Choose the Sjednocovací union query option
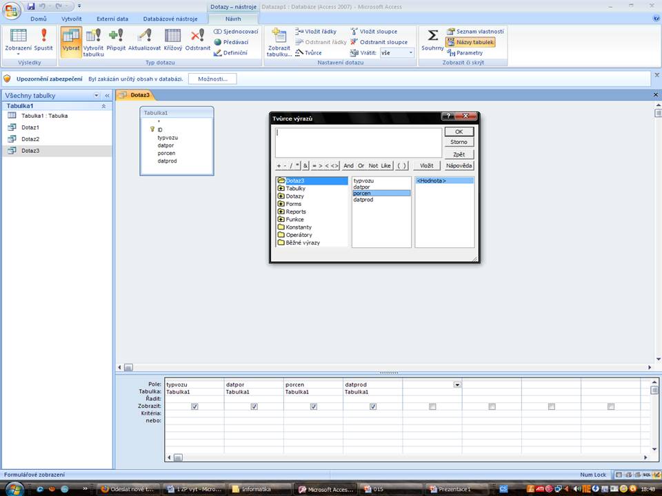 pyautogui.click(x=236, y=32)
